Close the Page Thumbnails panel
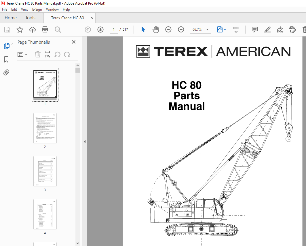Image resolution: width=306 pixels, height=246 pixels. 74,42
